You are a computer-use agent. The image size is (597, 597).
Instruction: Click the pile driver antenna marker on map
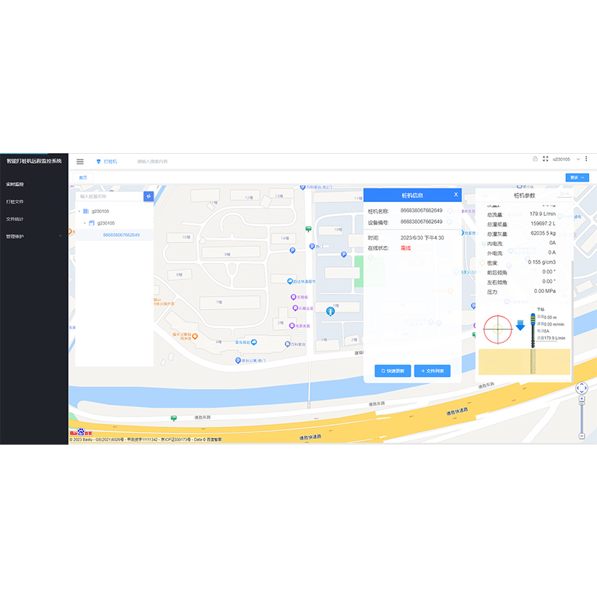(x=330, y=311)
